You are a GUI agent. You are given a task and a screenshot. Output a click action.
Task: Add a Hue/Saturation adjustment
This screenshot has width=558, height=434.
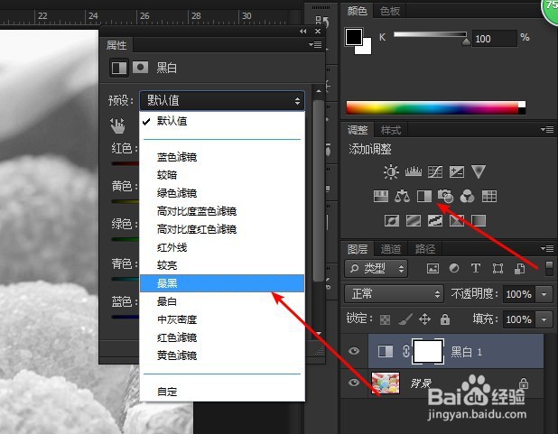(x=381, y=196)
